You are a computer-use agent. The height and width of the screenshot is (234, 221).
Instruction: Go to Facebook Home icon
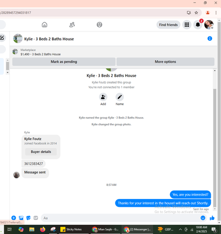click(x=44, y=25)
